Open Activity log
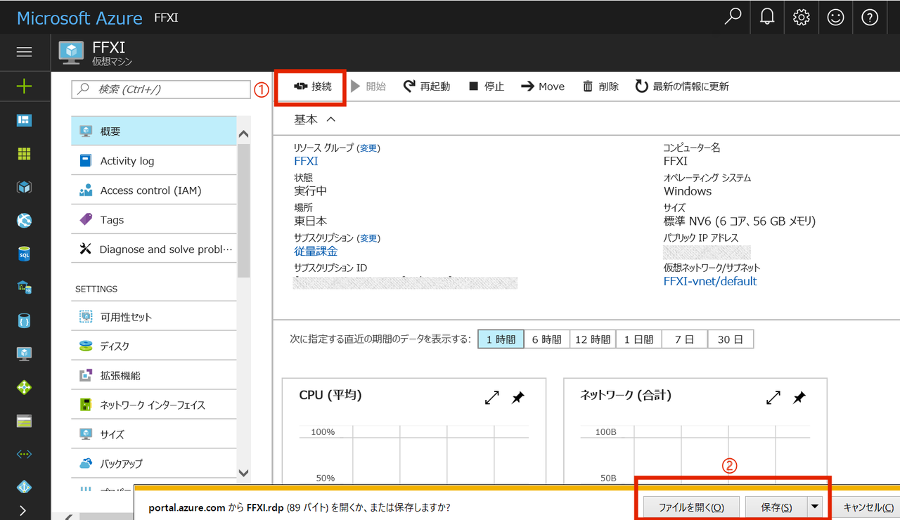900x520 pixels. click(154, 161)
